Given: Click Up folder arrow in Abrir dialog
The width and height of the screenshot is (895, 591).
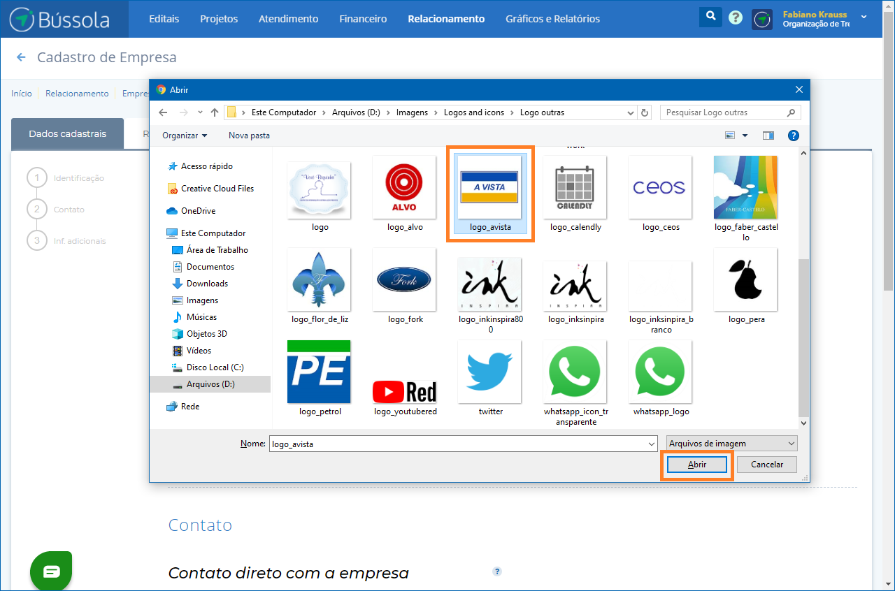Looking at the screenshot, I should point(215,112).
